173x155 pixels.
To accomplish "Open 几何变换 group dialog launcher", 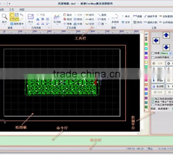I will pyautogui.click(x=49, y=28).
